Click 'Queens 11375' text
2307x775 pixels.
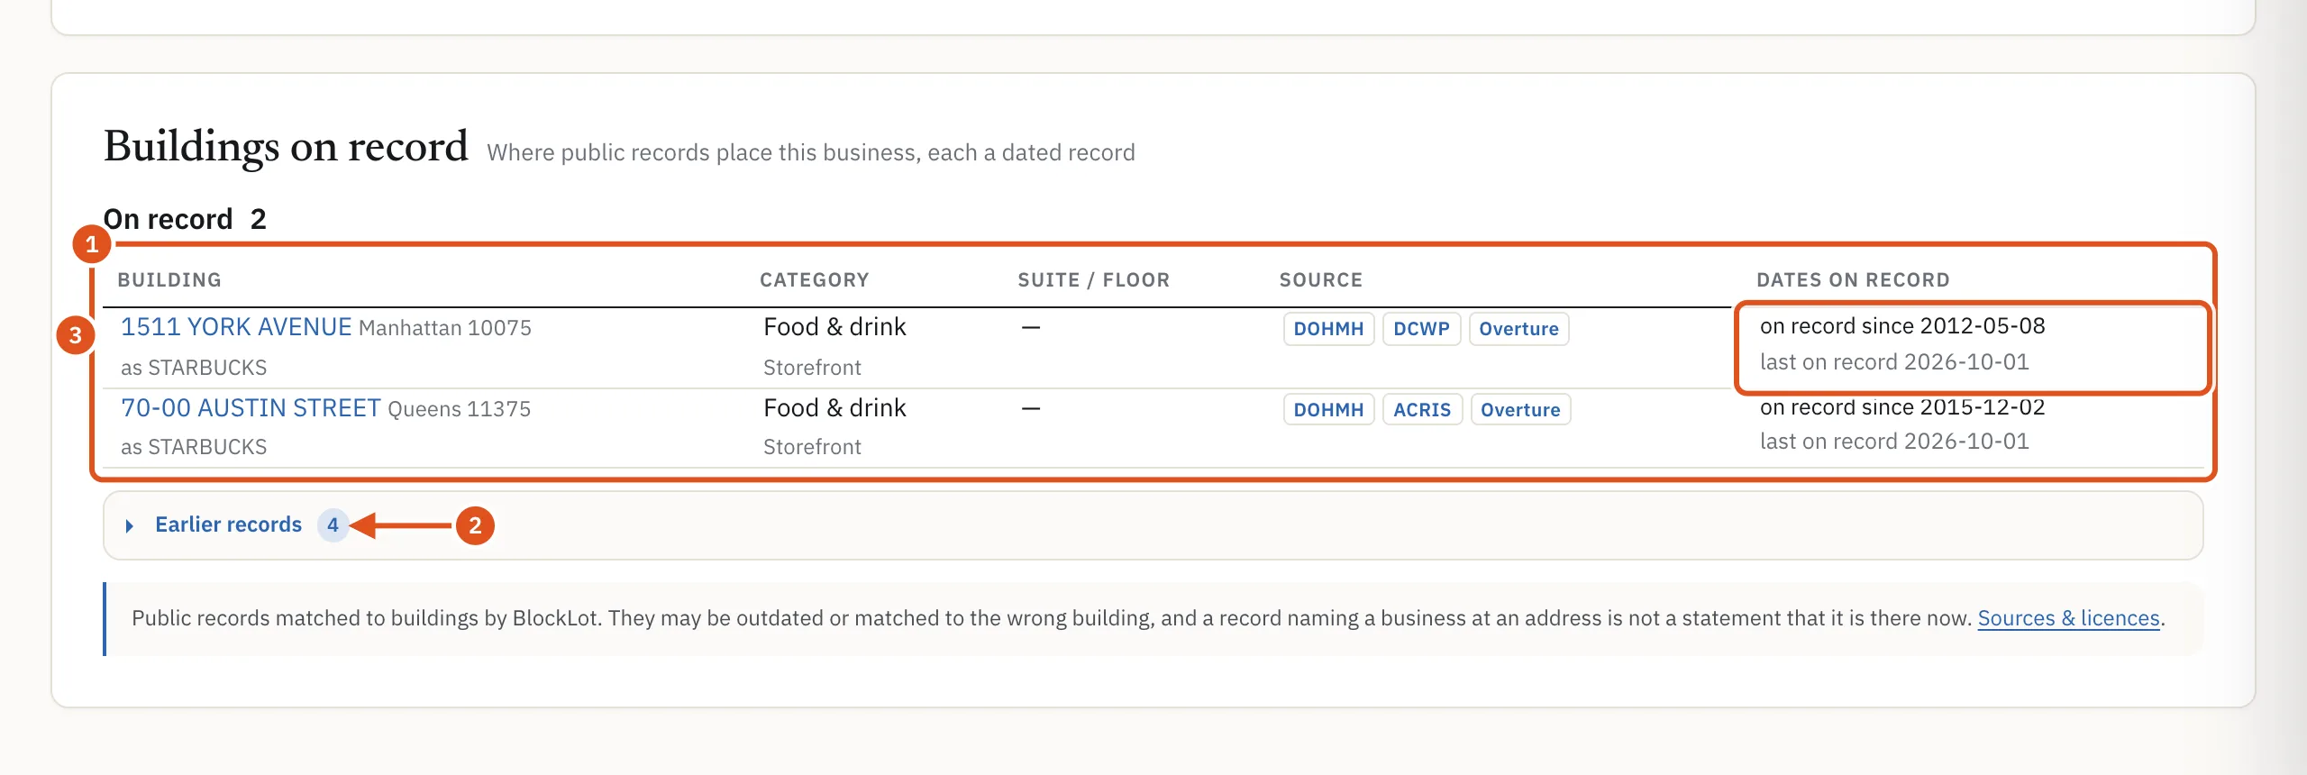(459, 409)
